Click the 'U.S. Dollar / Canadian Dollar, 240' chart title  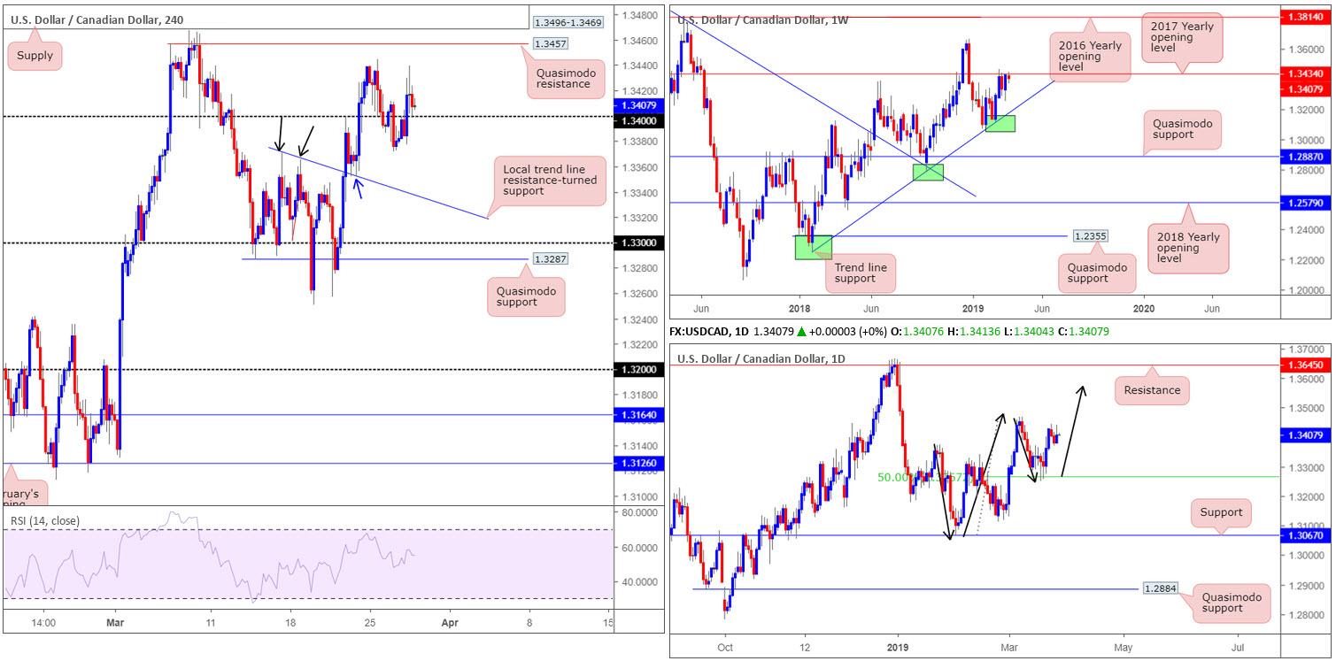coord(97,18)
